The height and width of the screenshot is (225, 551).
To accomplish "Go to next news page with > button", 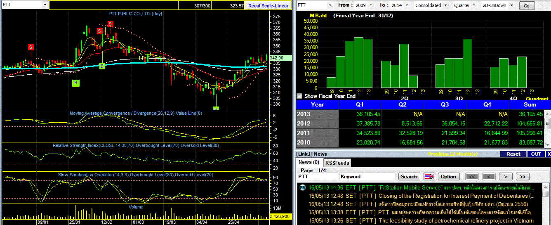I will pyautogui.click(x=505, y=177).
